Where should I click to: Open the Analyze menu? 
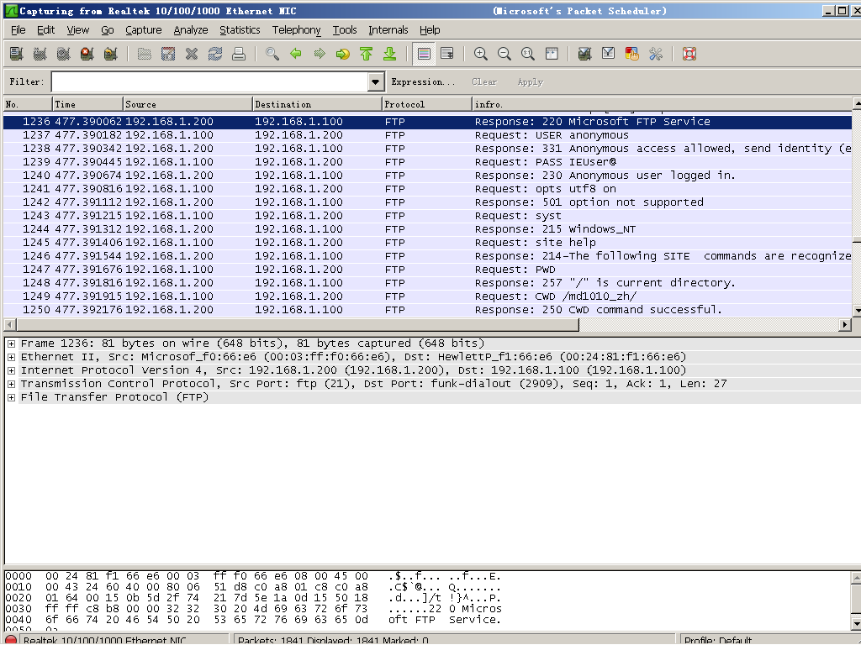click(x=191, y=30)
